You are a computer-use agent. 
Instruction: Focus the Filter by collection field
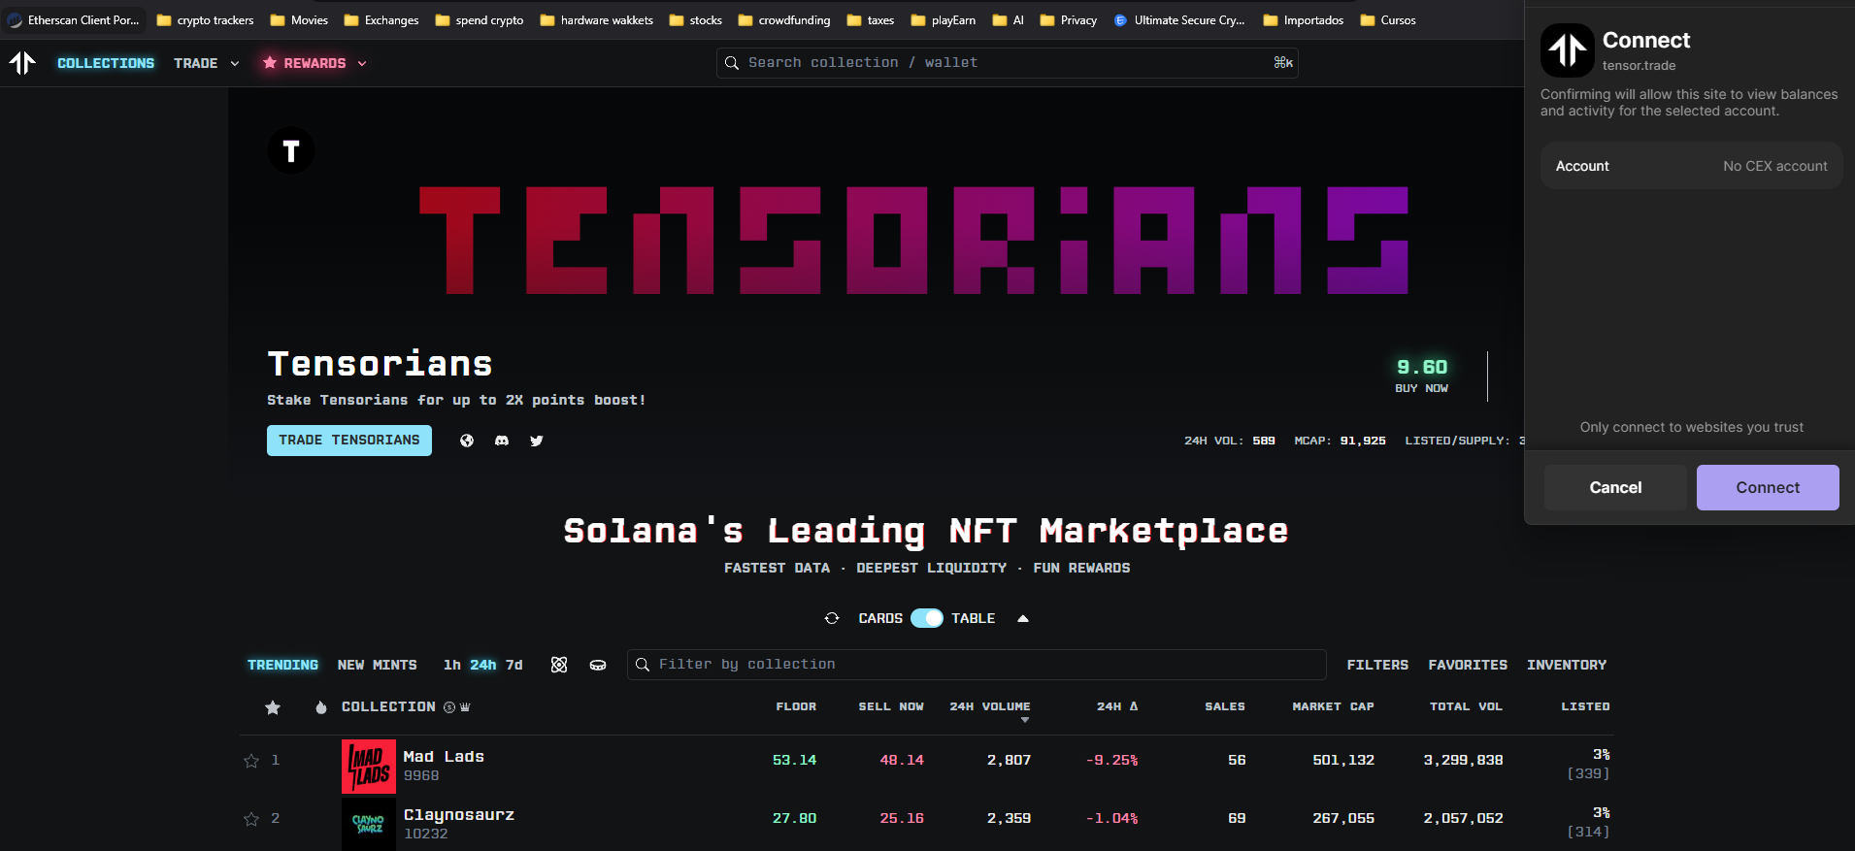(x=977, y=665)
